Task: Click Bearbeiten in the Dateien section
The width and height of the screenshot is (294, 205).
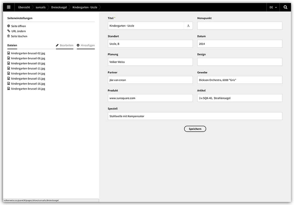Action: [67, 45]
